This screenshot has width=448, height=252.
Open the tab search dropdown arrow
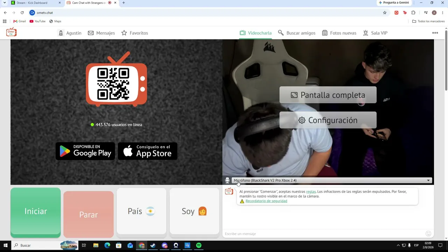(4, 3)
